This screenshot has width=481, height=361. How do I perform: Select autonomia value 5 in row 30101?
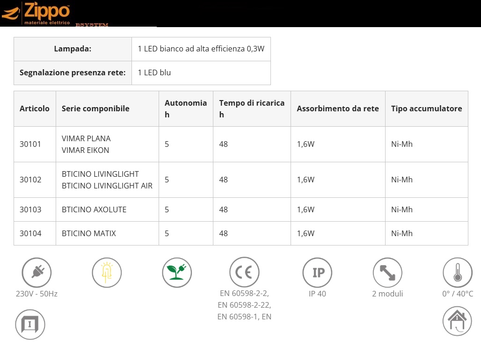(x=167, y=144)
